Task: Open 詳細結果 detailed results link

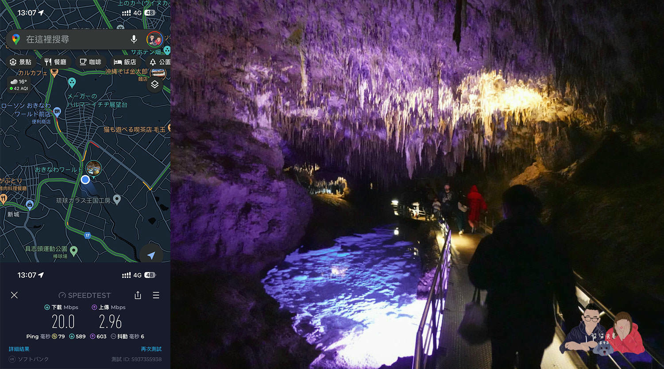Action: point(19,349)
